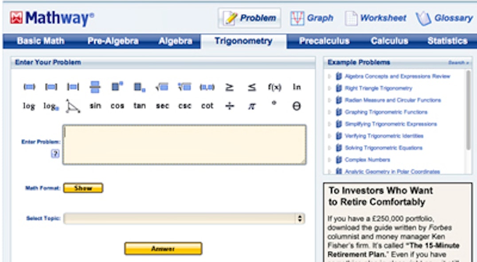The height and width of the screenshot is (262, 477).
Task: Insert the tan function
Action: (x=140, y=106)
